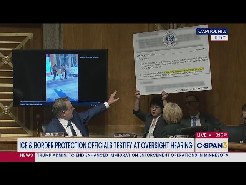
Task: Click the C-SPAN3 network logo
Action: (212, 145)
